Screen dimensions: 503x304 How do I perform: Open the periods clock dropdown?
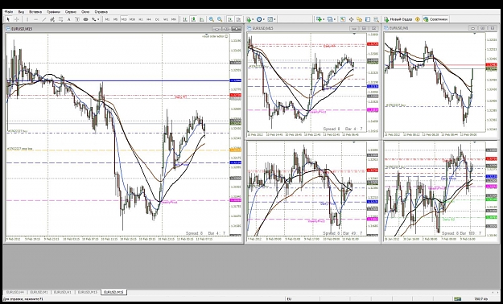click(x=261, y=19)
